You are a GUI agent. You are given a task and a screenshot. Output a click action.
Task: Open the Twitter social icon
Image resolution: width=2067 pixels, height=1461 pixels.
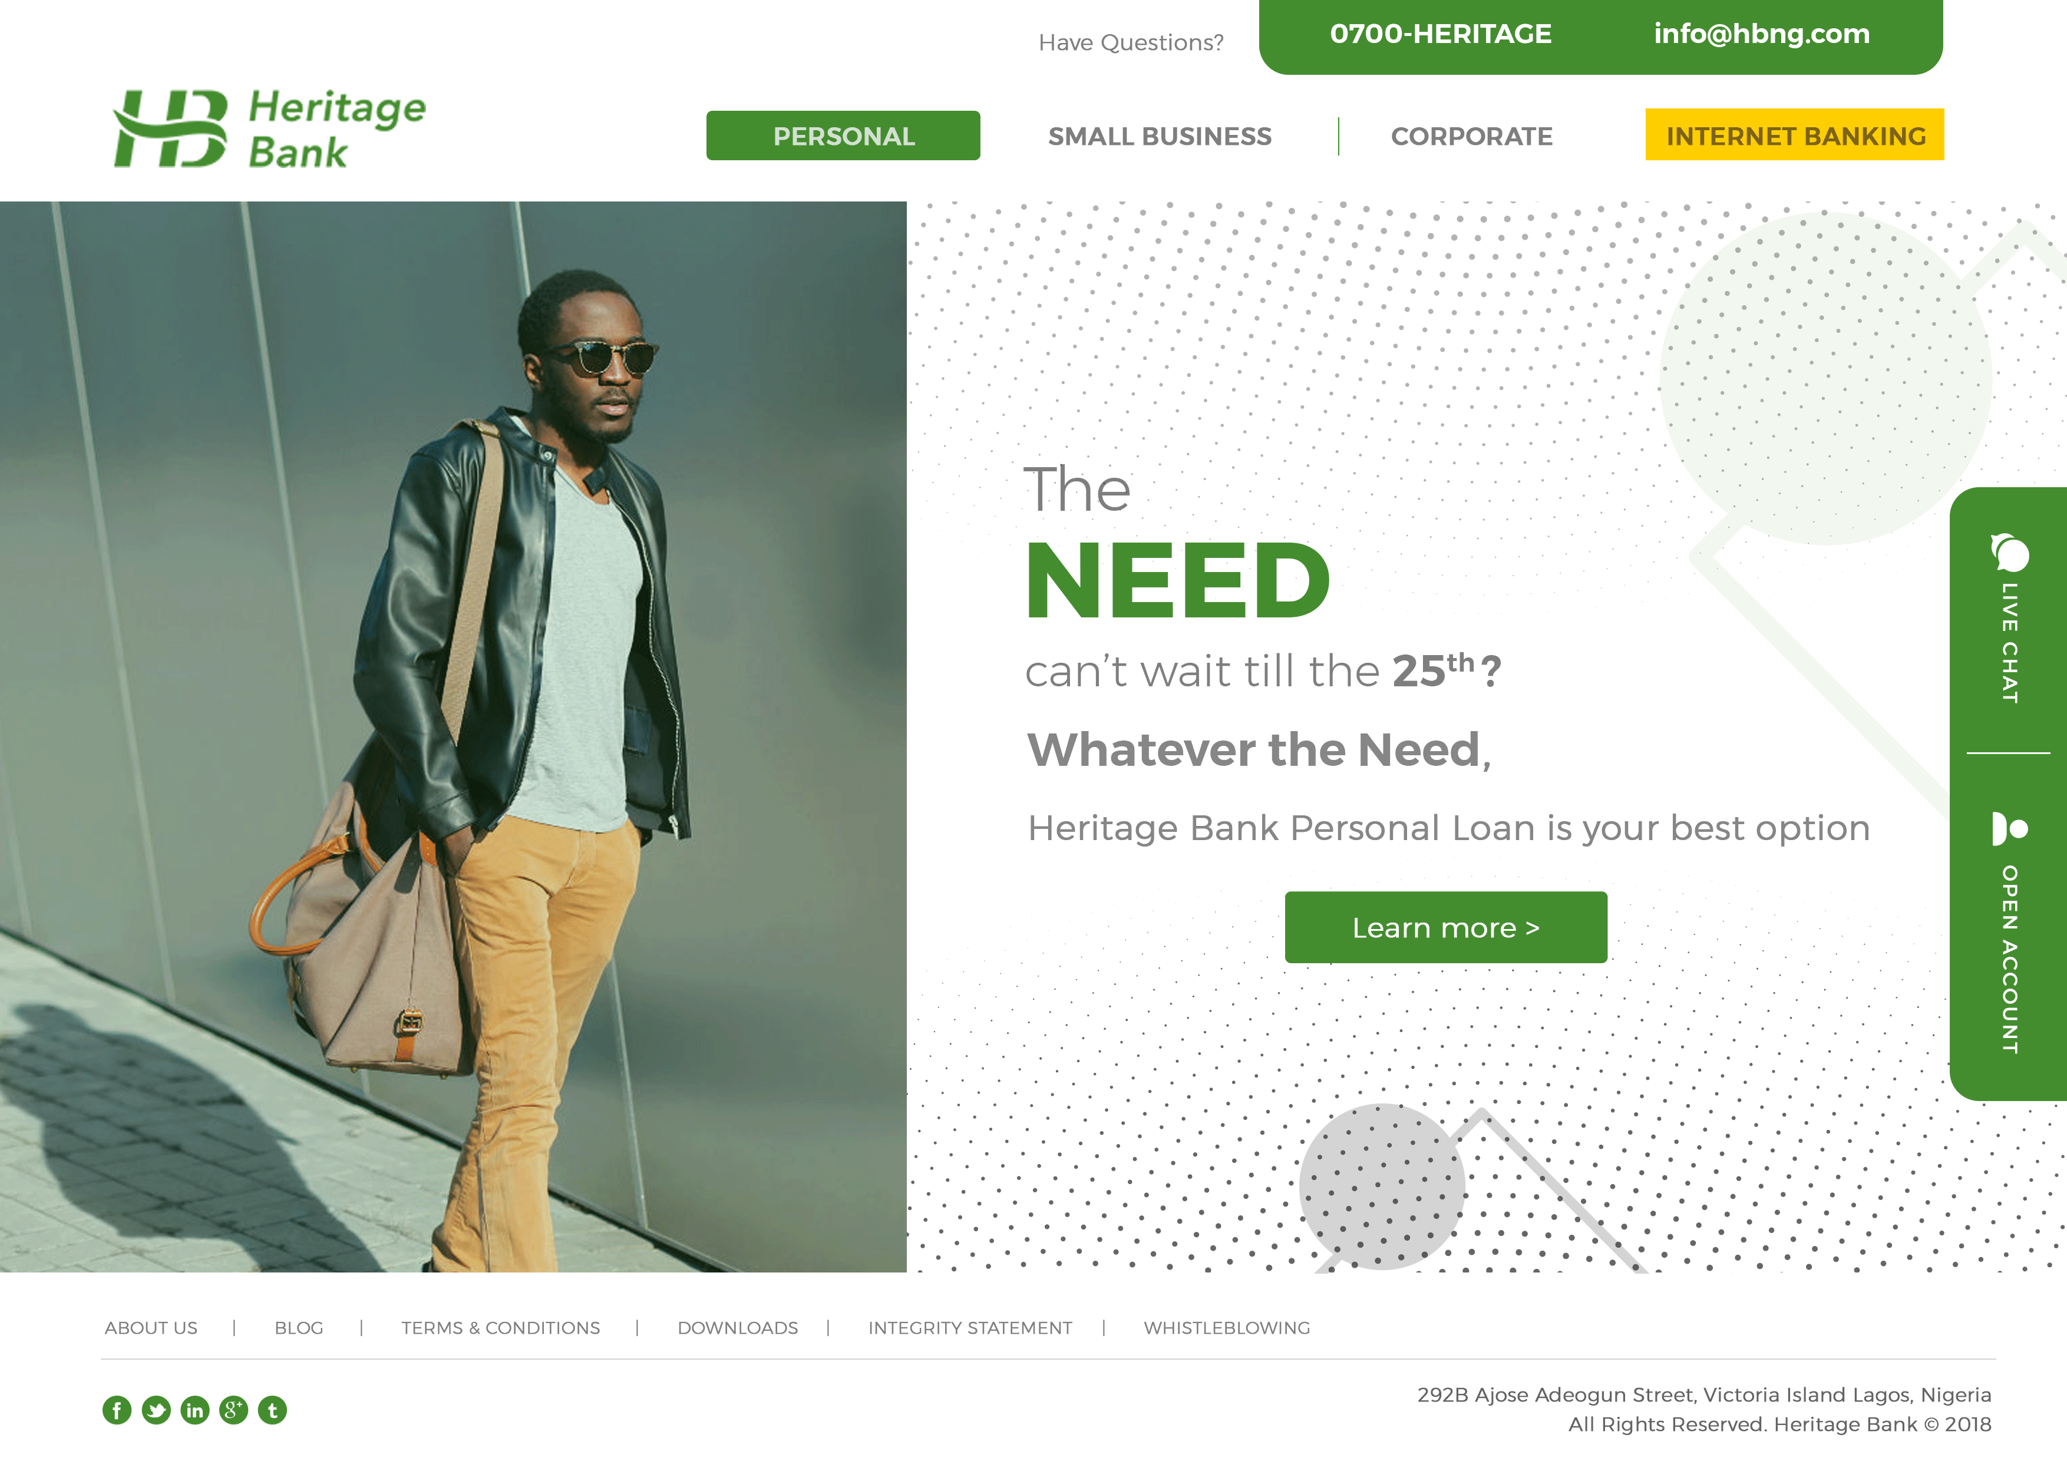tap(156, 1410)
